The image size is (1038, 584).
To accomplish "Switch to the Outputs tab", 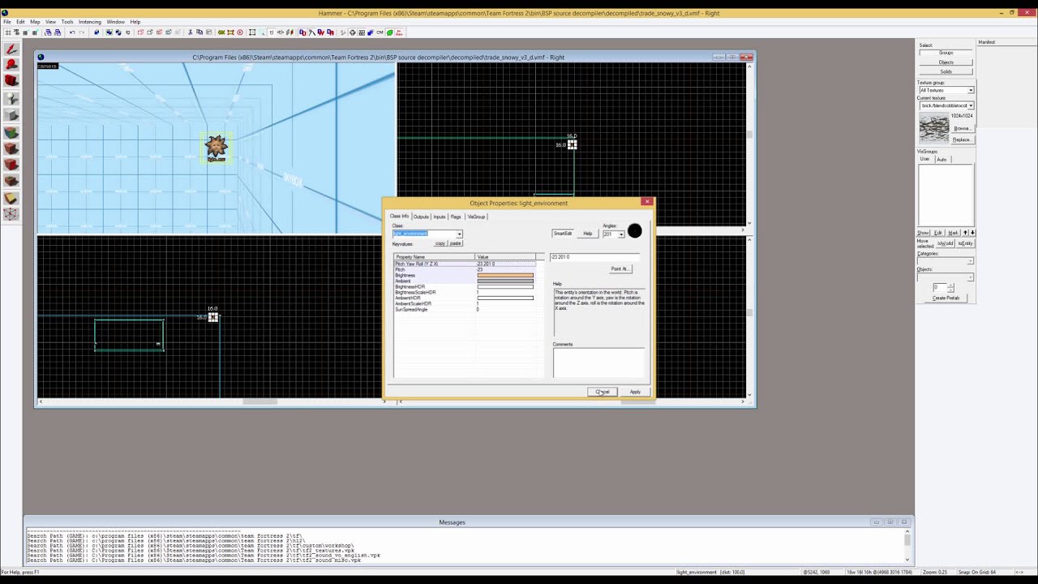I will (x=421, y=217).
